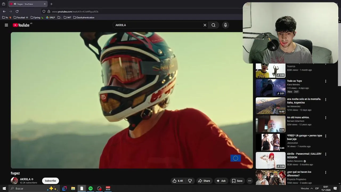This screenshot has width=341, height=192.
Task: Save the video to a playlist
Action: pyautogui.click(x=237, y=181)
